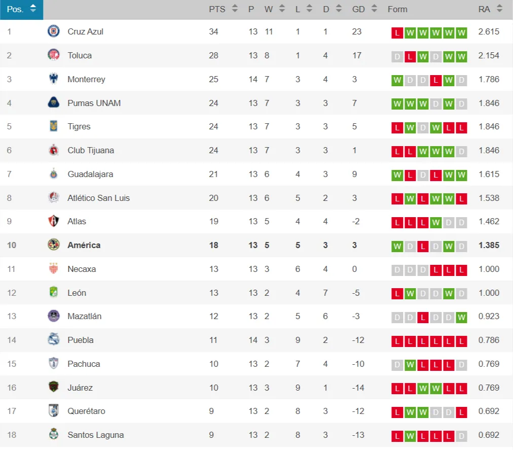513x450 pixels.
Task: Open the Guadalajara team link
Action: 90,174
